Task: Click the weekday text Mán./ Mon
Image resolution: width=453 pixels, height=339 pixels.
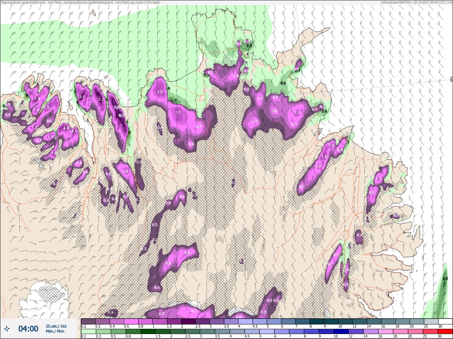Action: [55, 331]
